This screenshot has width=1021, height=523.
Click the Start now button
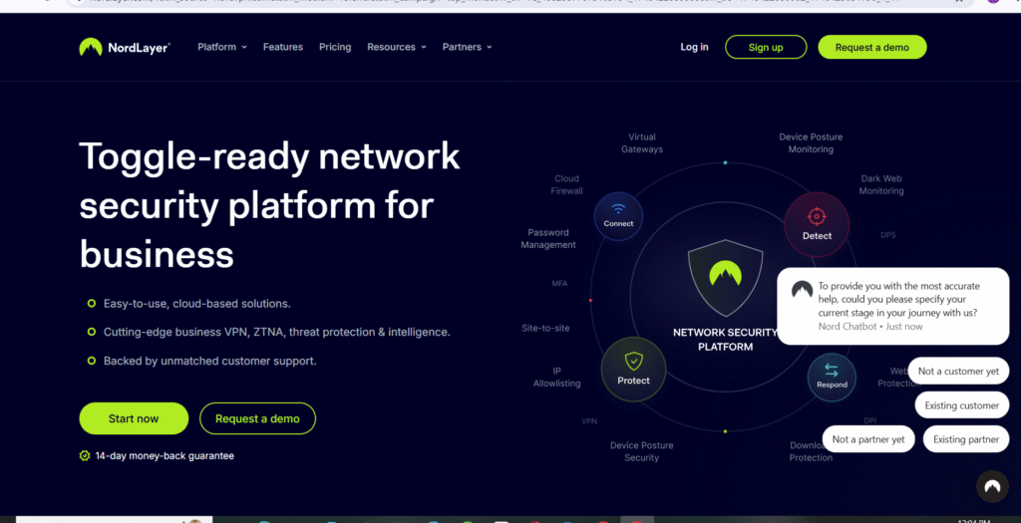[x=134, y=418]
